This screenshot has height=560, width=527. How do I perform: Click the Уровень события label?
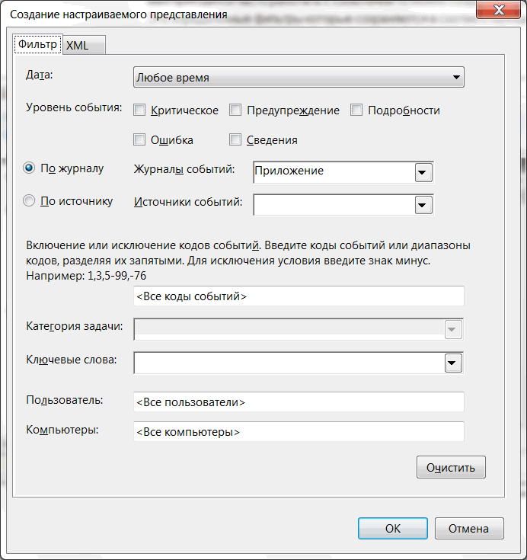[74, 107]
